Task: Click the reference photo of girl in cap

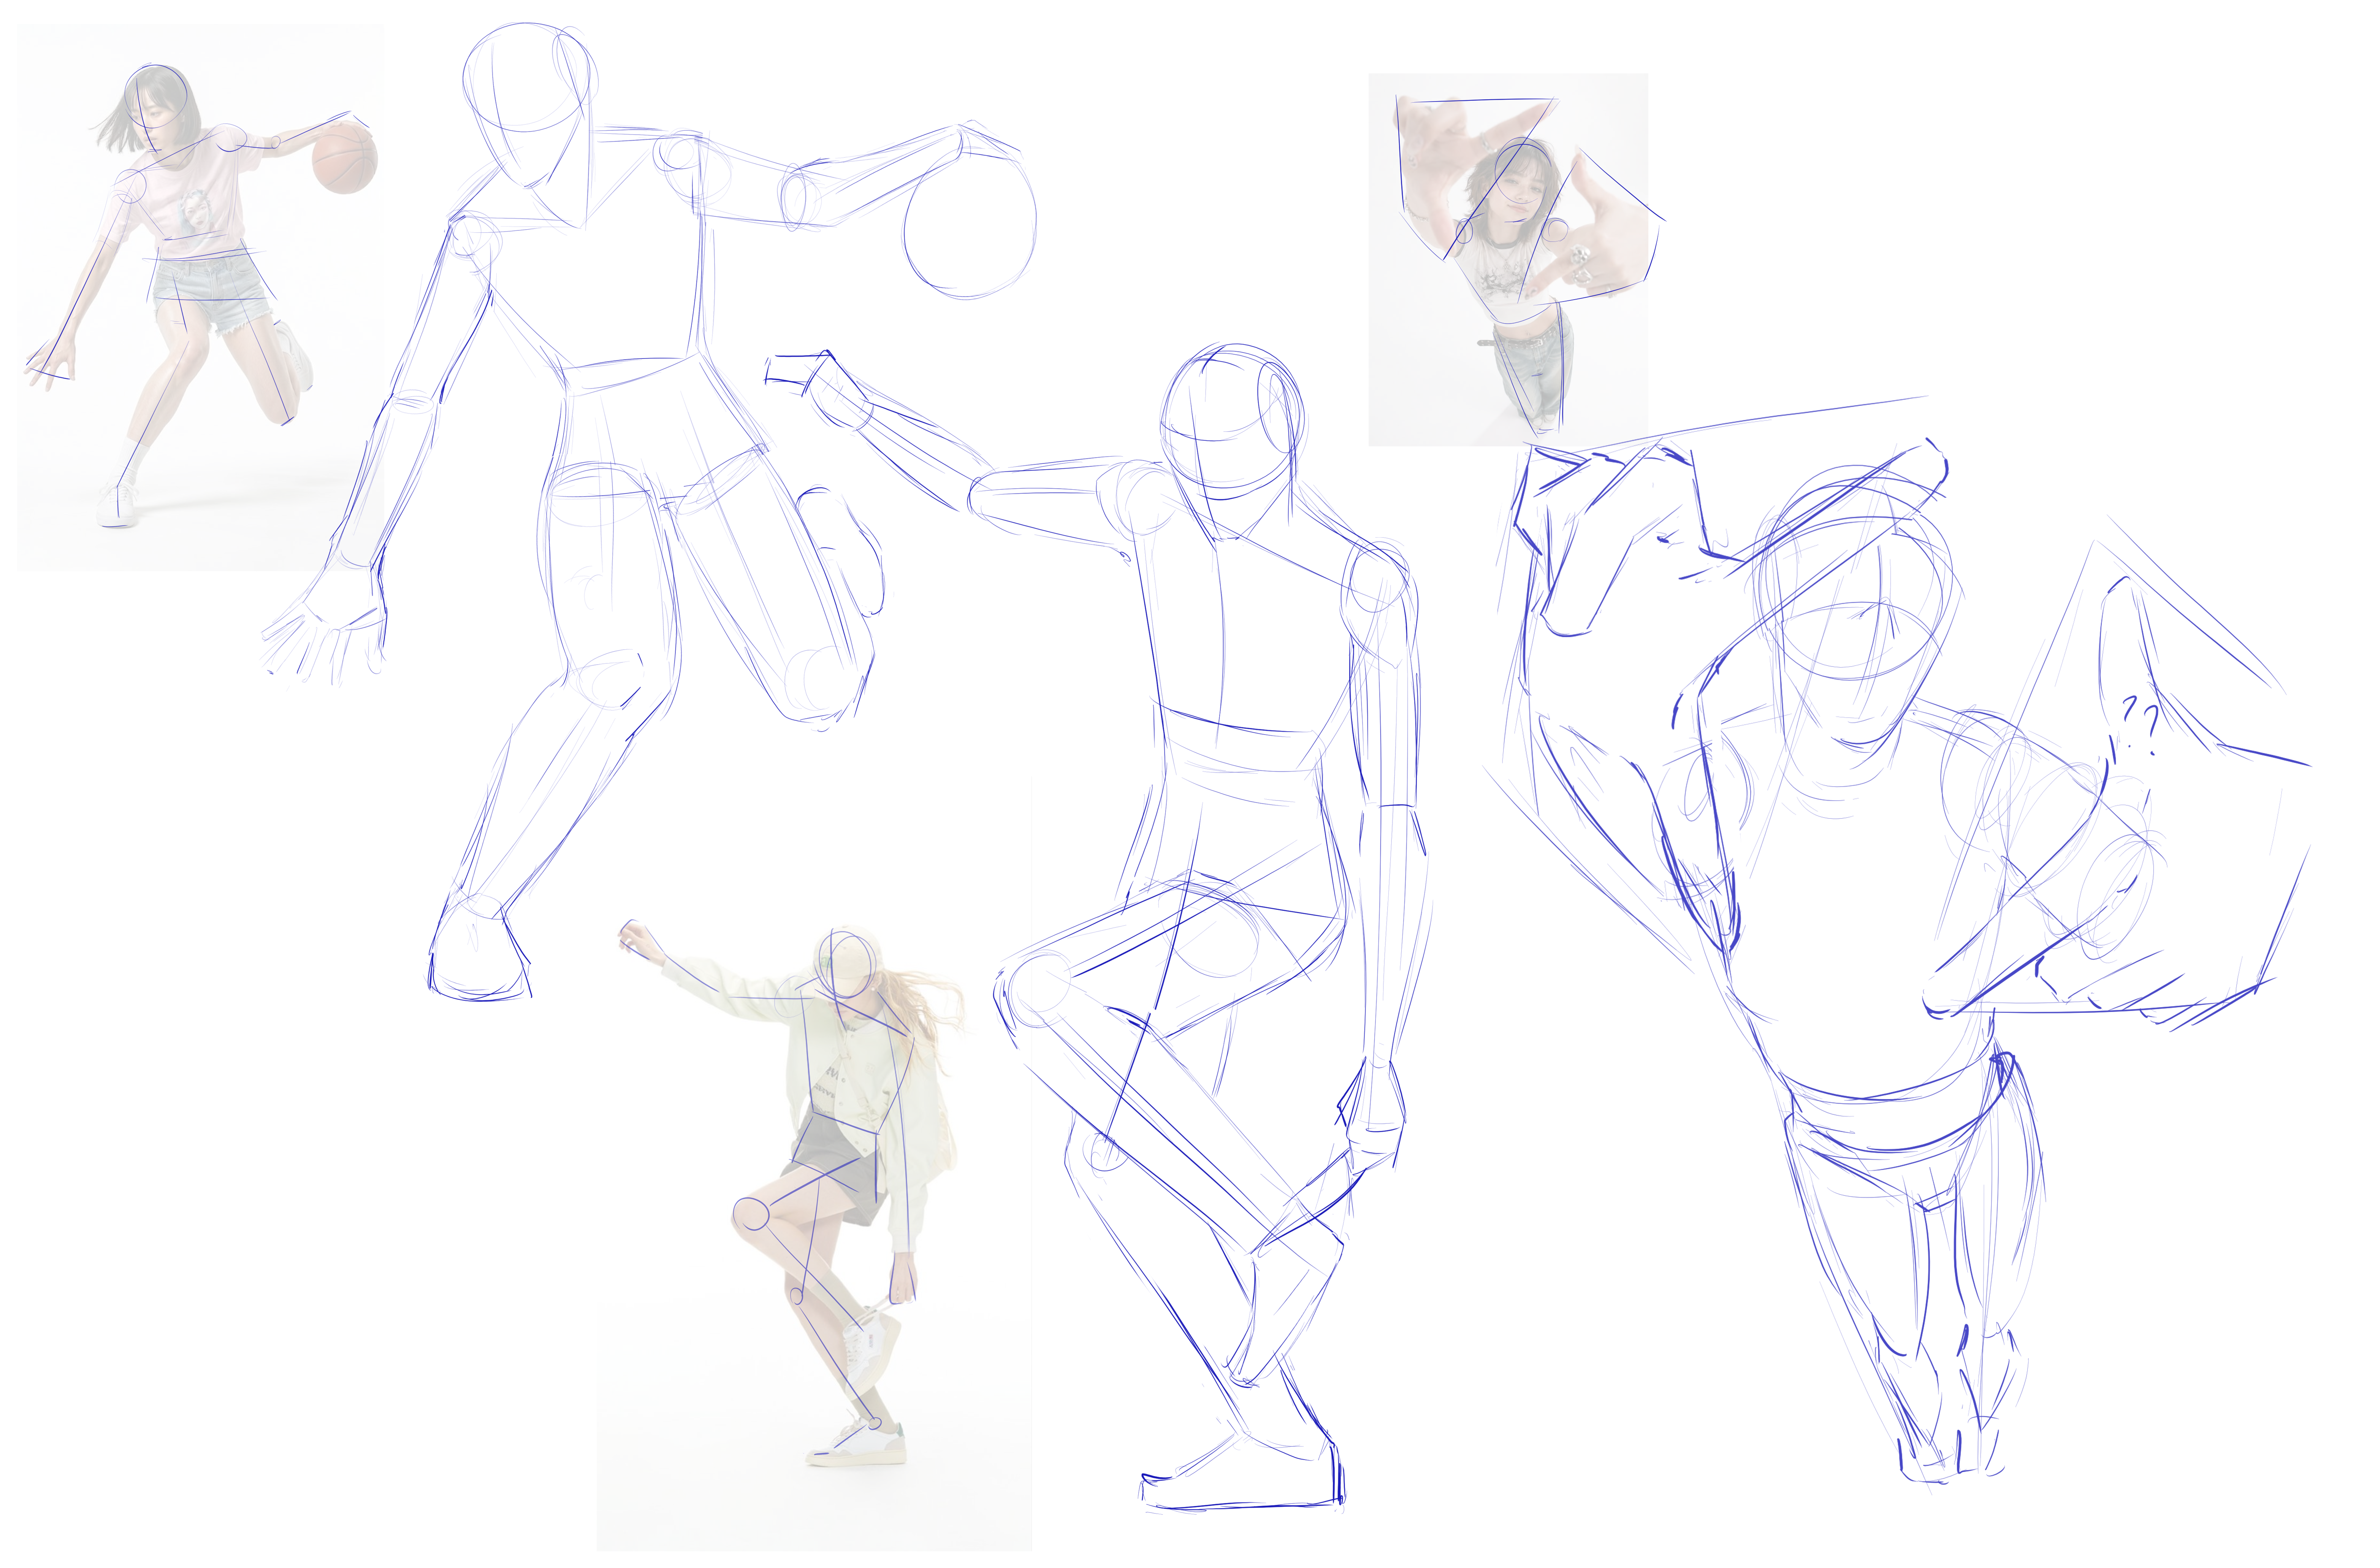Action: coord(814,1164)
